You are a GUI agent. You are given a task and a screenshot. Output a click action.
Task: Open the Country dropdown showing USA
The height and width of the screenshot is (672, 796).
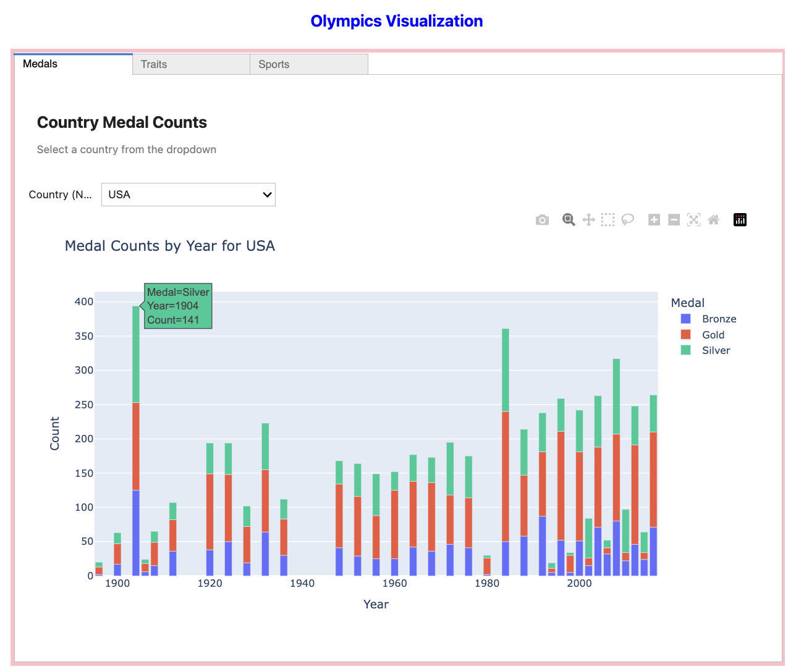point(188,195)
